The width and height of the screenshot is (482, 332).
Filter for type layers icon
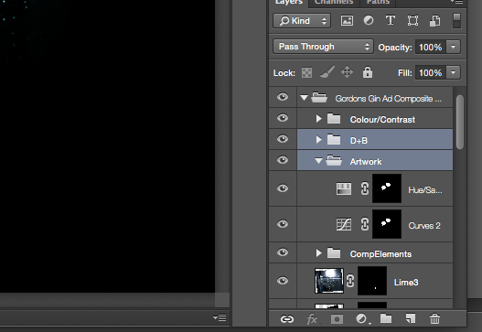[391, 21]
